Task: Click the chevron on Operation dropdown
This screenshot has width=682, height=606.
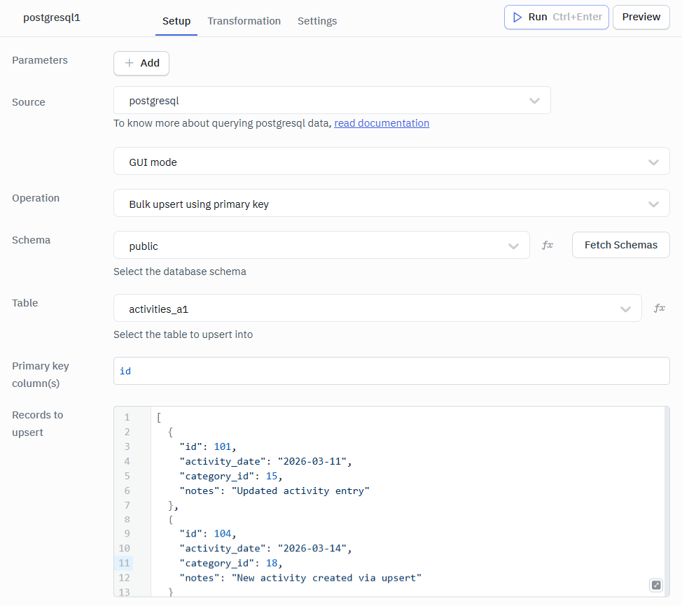Action: pos(653,203)
